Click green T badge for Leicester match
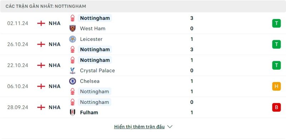Screen dimensions: 286x139 click(x=276, y=44)
